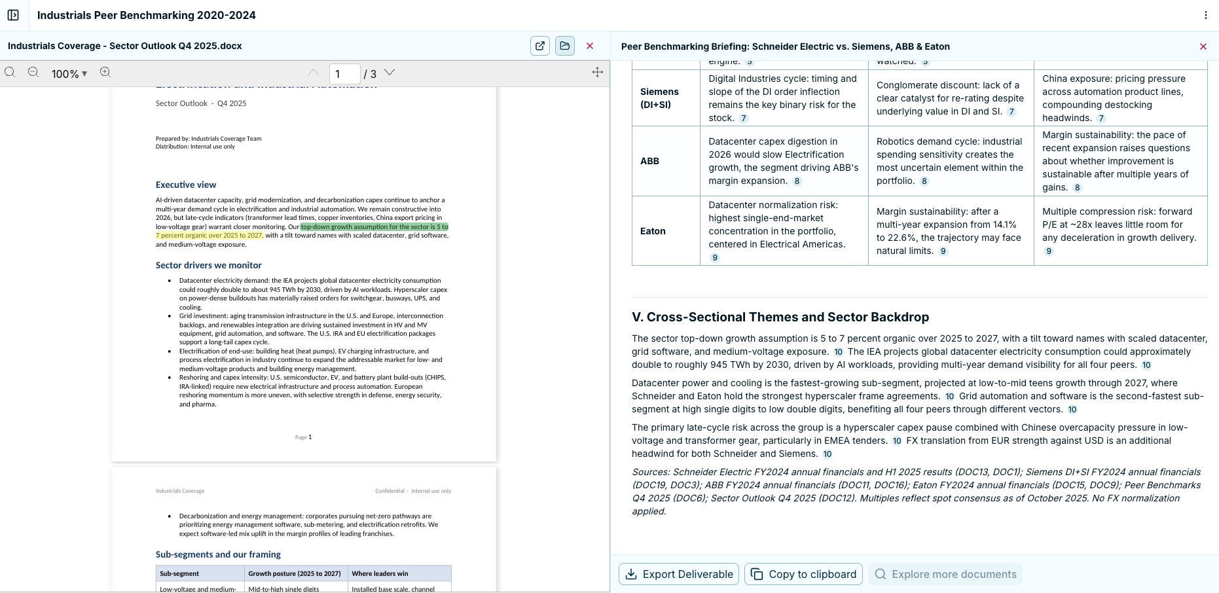Zoom in the document
Image resolution: width=1219 pixels, height=593 pixels.
pyautogui.click(x=105, y=73)
